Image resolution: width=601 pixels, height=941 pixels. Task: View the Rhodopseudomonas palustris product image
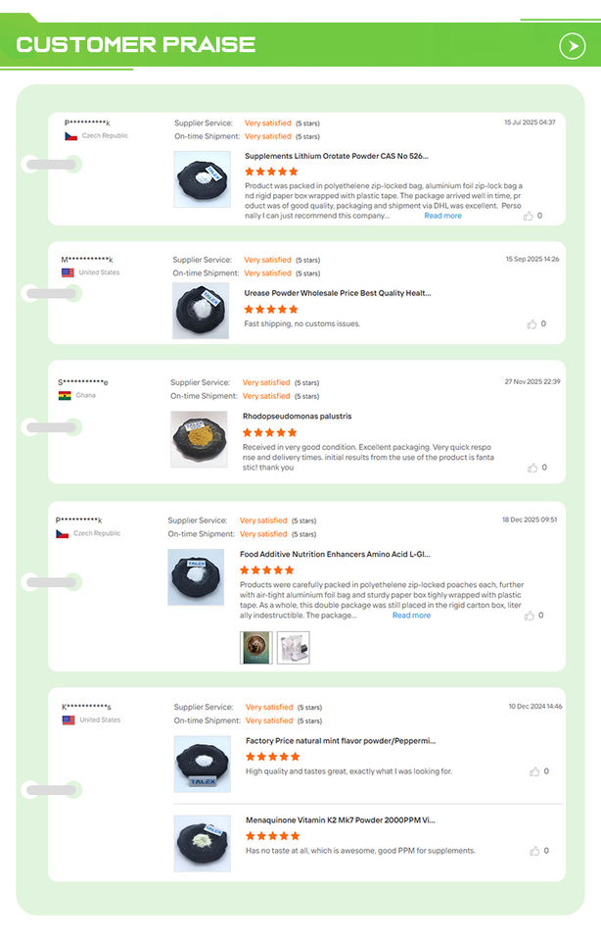[199, 439]
